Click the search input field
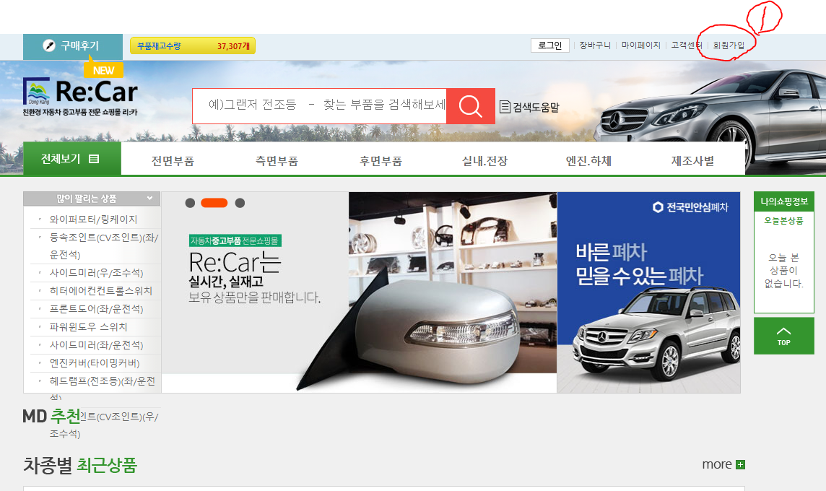This screenshot has height=491, width=826. [x=319, y=106]
